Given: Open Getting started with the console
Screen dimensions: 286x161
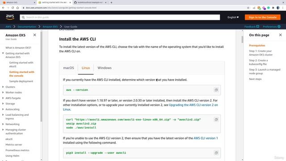Looking at the screenshot, I should tap(22, 74).
